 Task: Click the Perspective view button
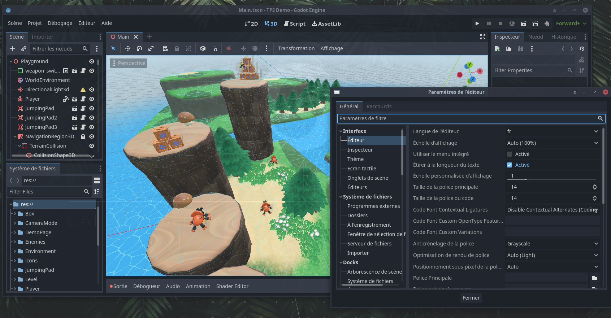pos(129,63)
